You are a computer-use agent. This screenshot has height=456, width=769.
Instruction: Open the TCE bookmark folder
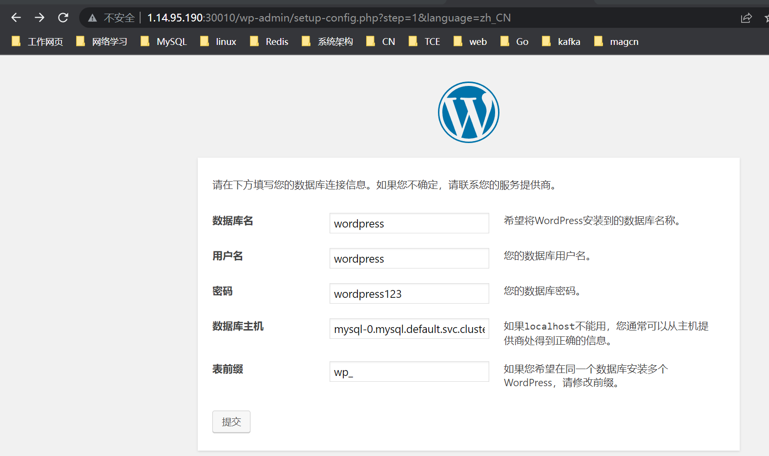[x=424, y=41]
